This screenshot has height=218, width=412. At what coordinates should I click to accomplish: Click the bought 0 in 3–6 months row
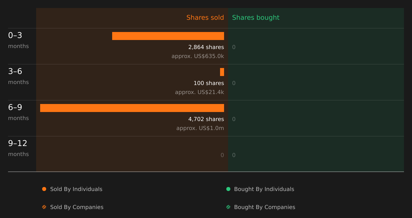234,83
